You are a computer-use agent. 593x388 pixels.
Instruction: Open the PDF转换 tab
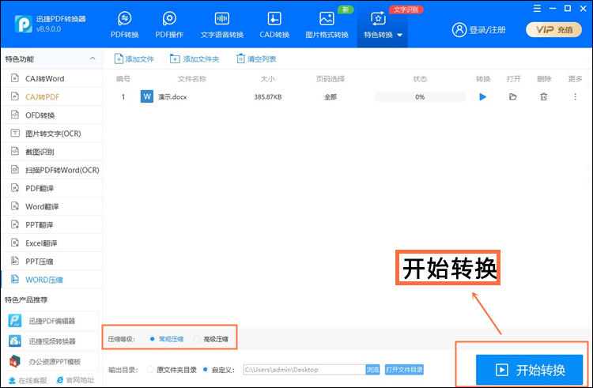124,25
